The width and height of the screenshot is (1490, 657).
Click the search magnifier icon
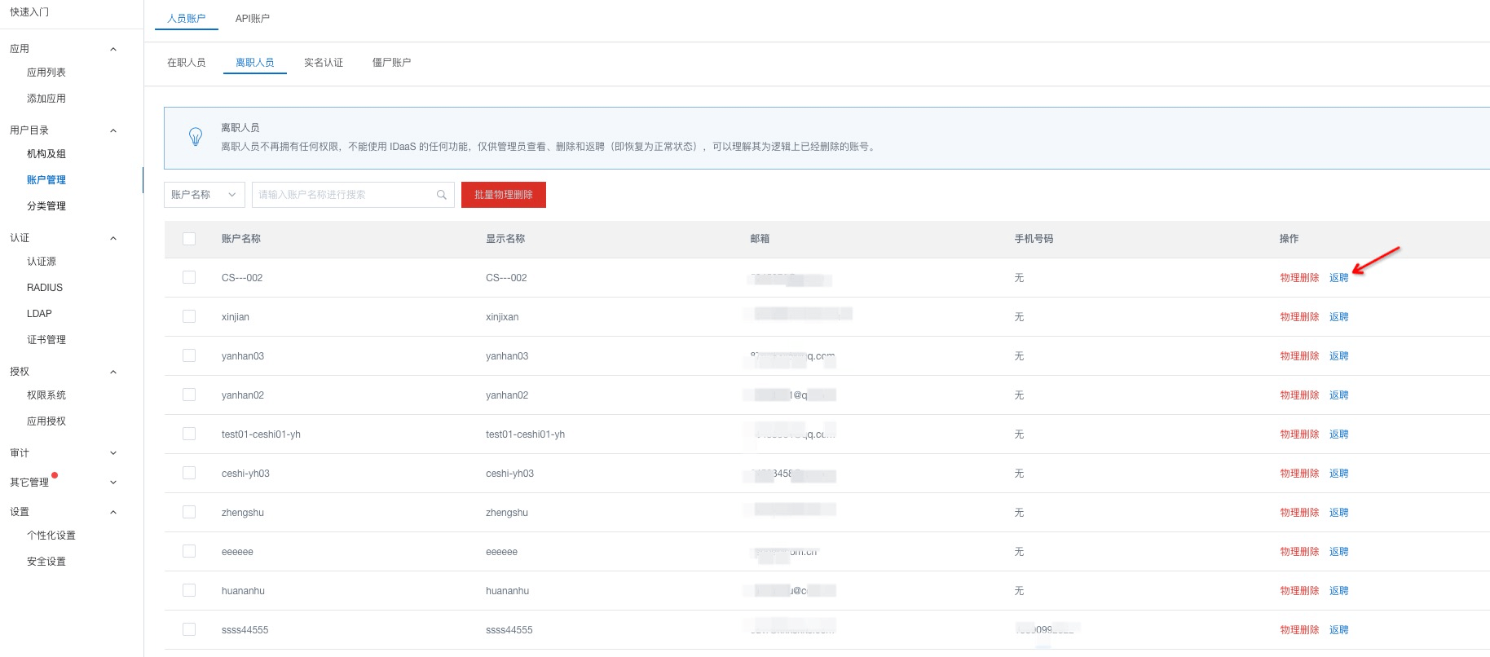click(441, 195)
